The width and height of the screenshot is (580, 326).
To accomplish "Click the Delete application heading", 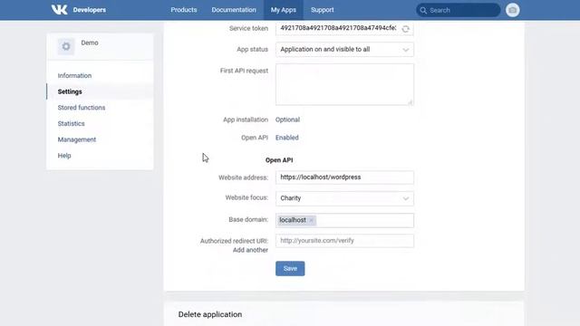I will [x=210, y=314].
